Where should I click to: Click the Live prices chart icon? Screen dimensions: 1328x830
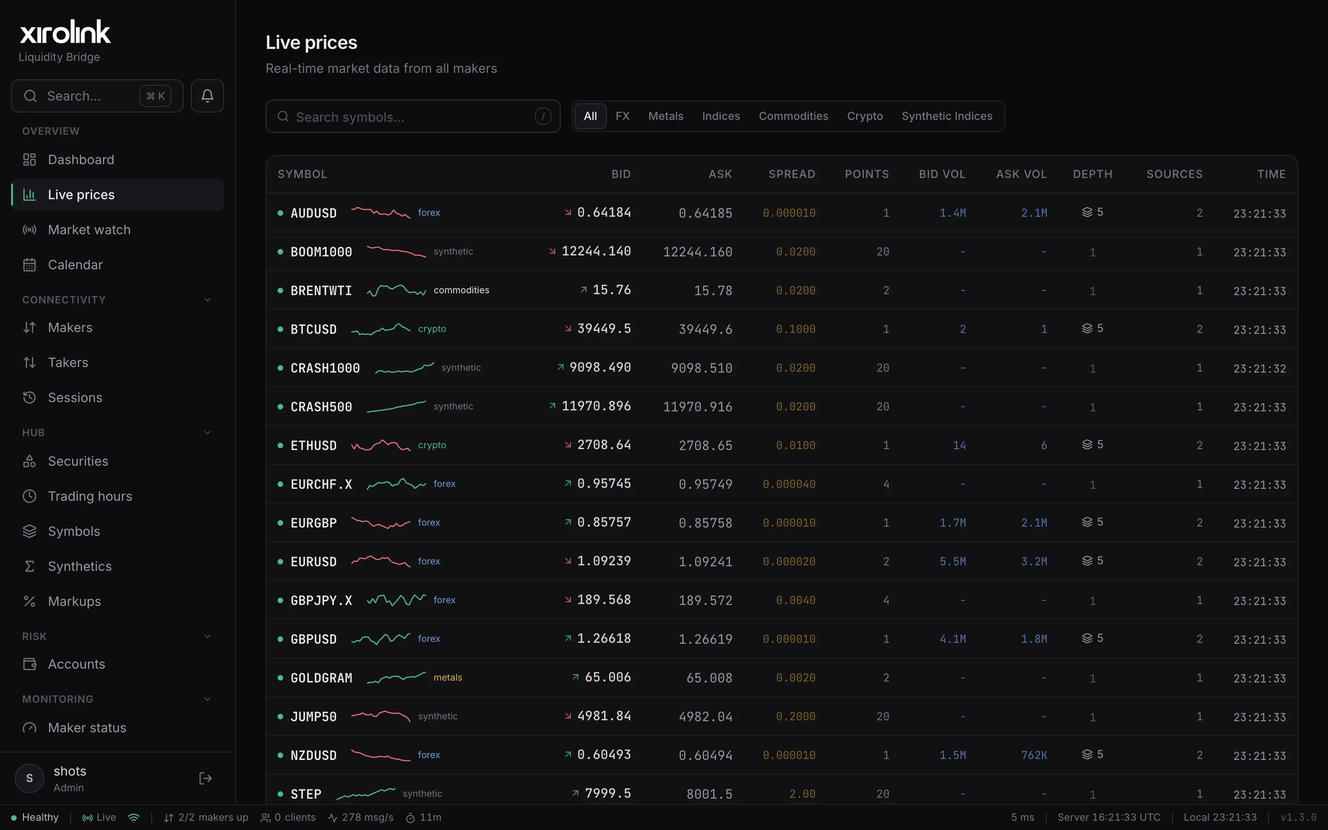click(30, 194)
